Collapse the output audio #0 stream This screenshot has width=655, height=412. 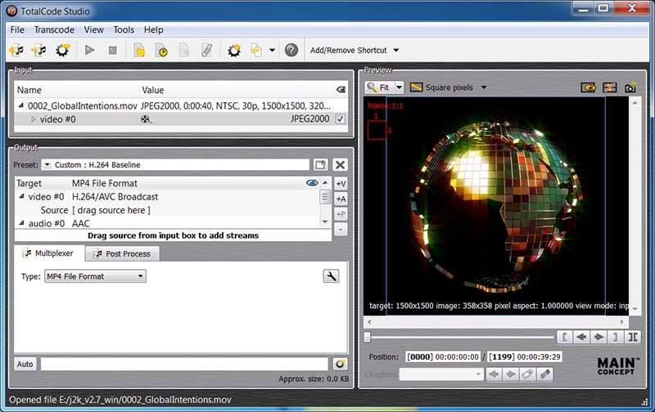click(x=21, y=222)
